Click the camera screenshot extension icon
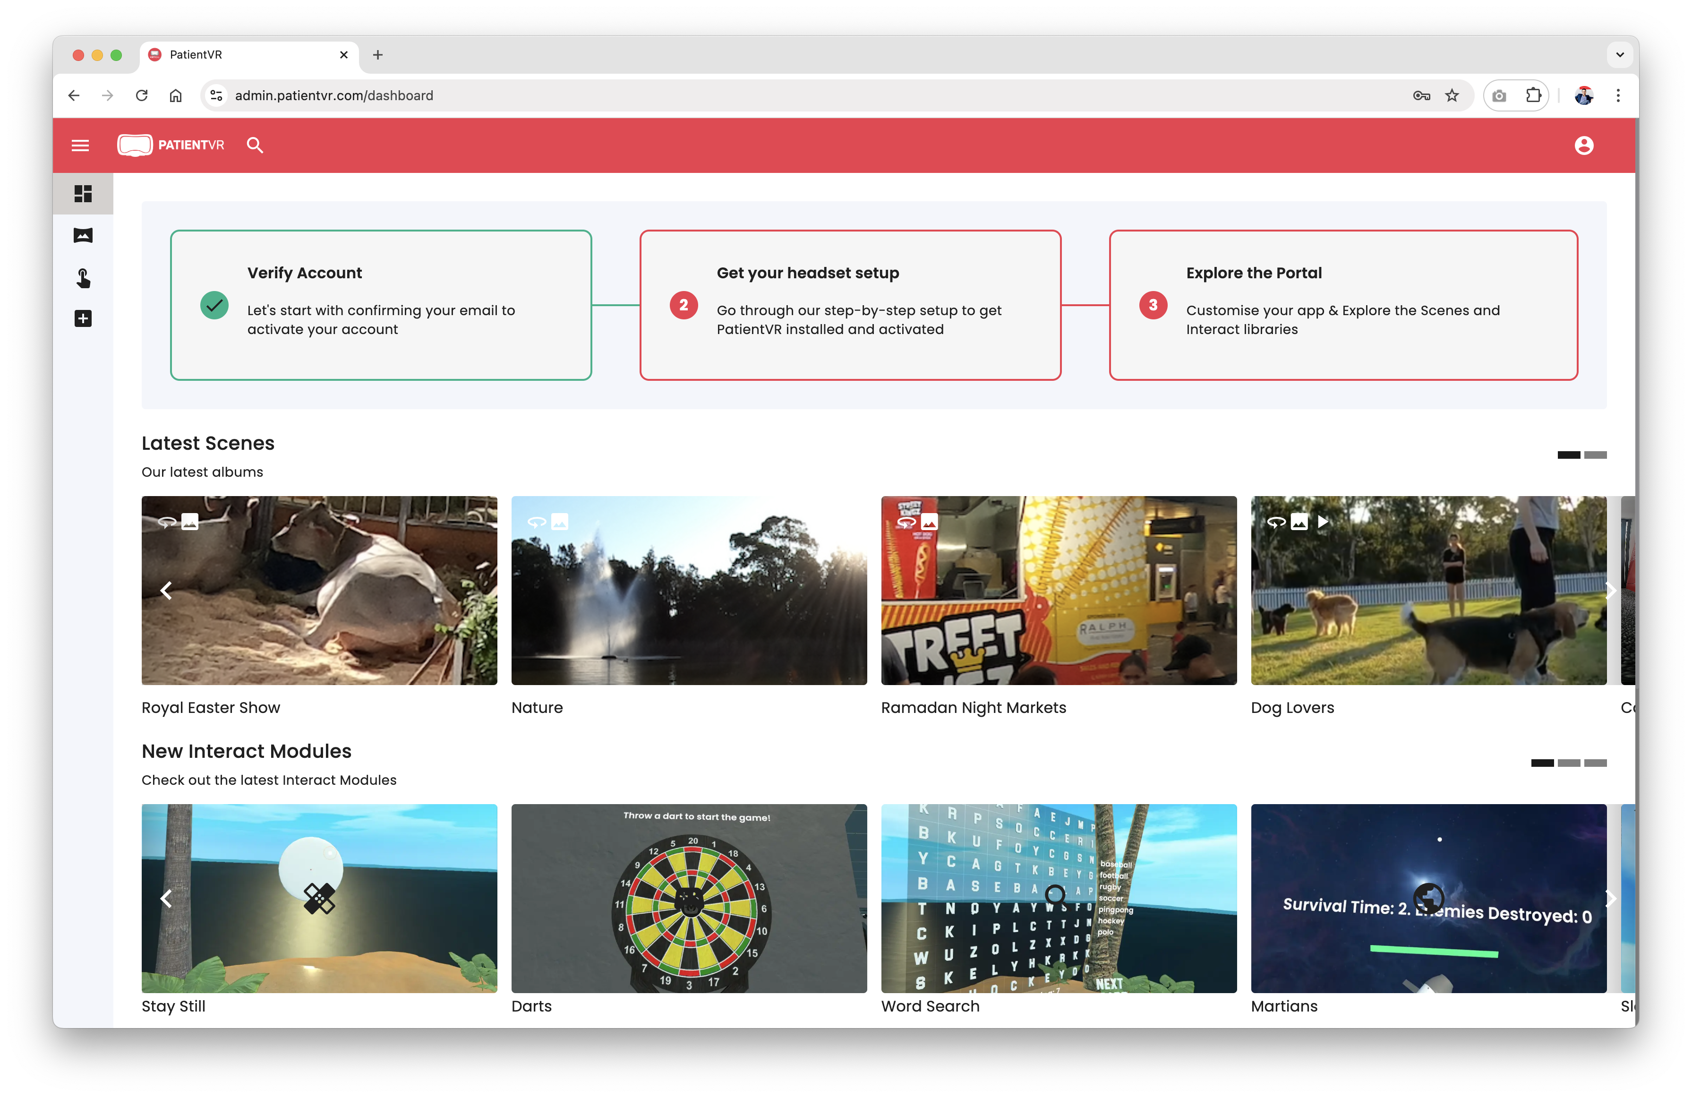The height and width of the screenshot is (1098, 1692). [1499, 95]
